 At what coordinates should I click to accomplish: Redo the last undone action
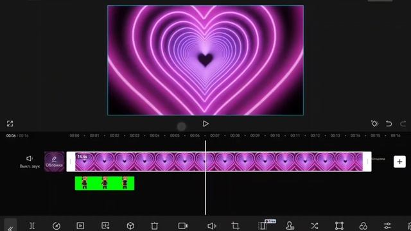[x=403, y=123]
